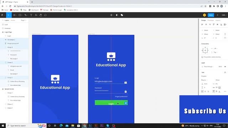The width and height of the screenshot is (228, 128).
Task: Switch to the Layers tab
Action: tap(7, 20)
